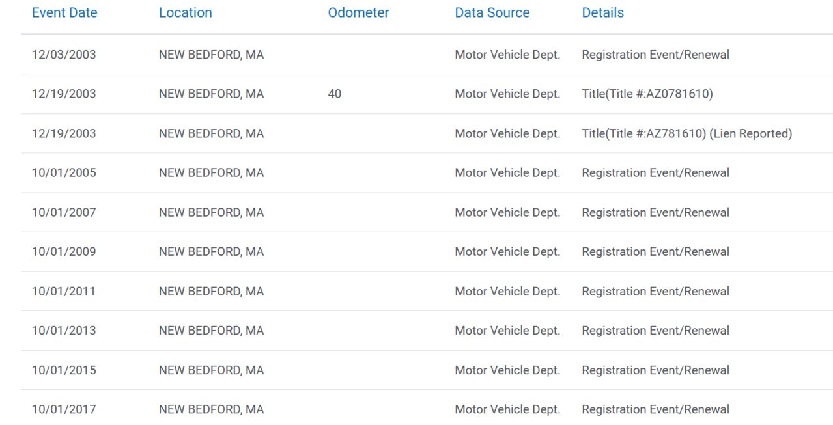Select the 10/01/2017 event date
The width and height of the screenshot is (833, 425).
[x=64, y=409]
